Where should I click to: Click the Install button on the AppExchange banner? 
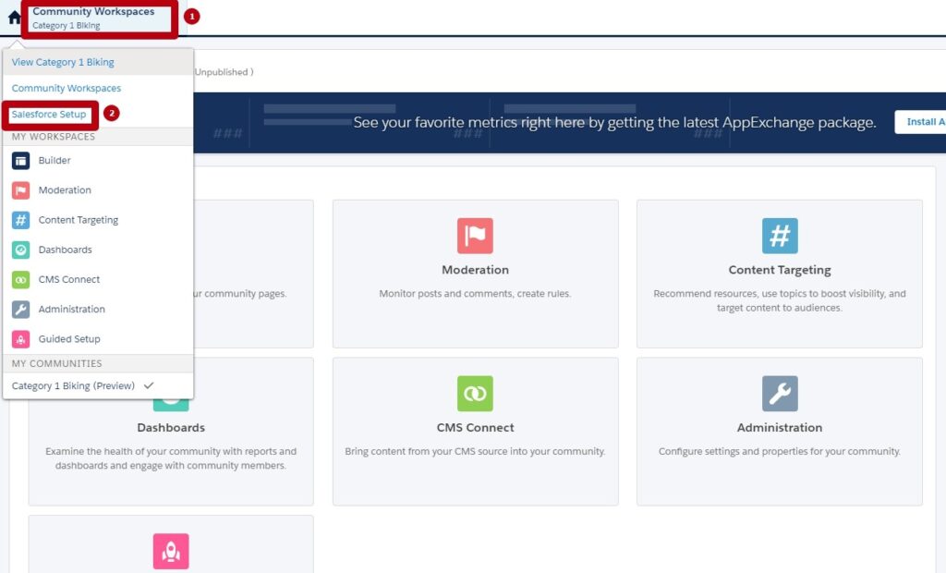click(x=920, y=122)
